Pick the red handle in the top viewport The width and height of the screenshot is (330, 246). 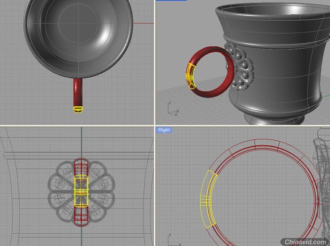(x=78, y=93)
